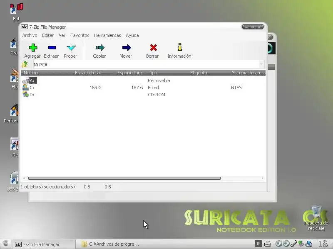The height and width of the screenshot is (249, 333).
Task: Open the Bat desktop shortcut
Action: coord(16,12)
